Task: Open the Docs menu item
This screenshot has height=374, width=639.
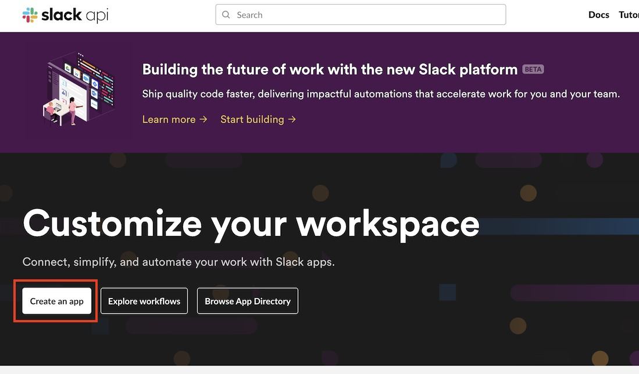Action: coord(599,15)
